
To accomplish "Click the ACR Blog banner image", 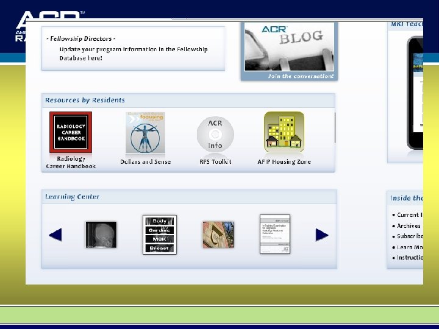I will coord(289,47).
